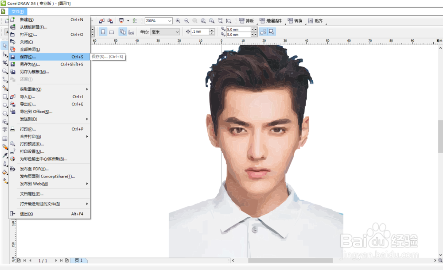The height and width of the screenshot is (270, 443).
Task: Open the 单位 毫米 units dropdown
Action: 177,32
